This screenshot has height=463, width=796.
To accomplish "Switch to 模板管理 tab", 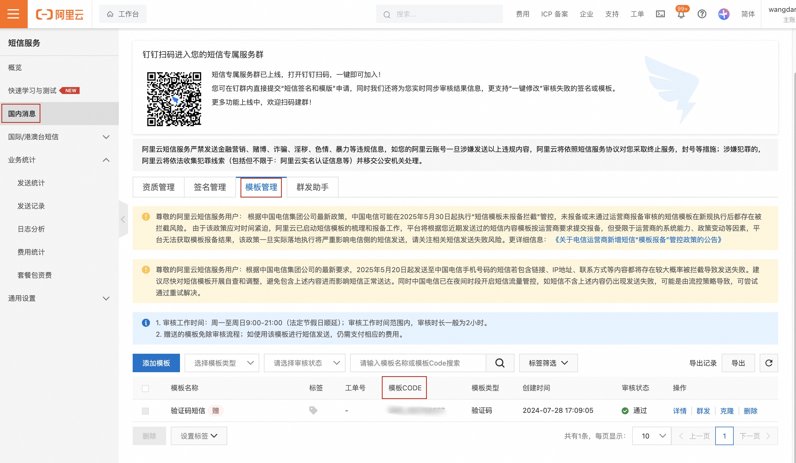I will click(261, 187).
